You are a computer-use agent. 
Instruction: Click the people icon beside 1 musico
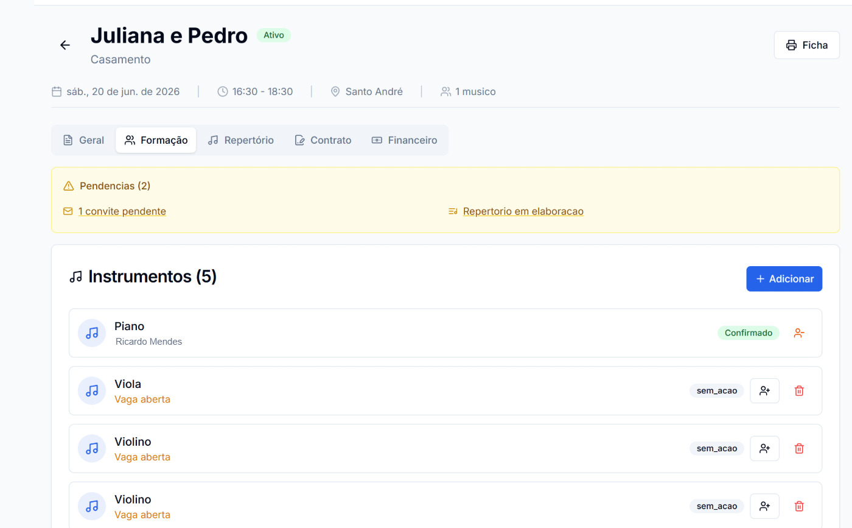(x=446, y=92)
